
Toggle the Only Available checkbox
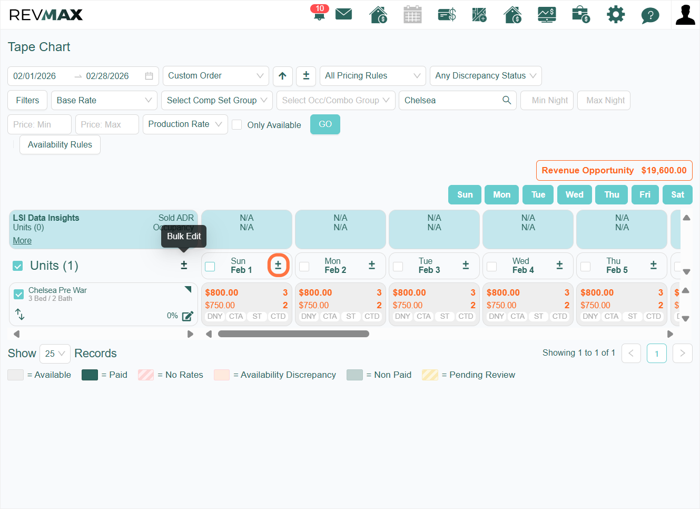point(237,125)
